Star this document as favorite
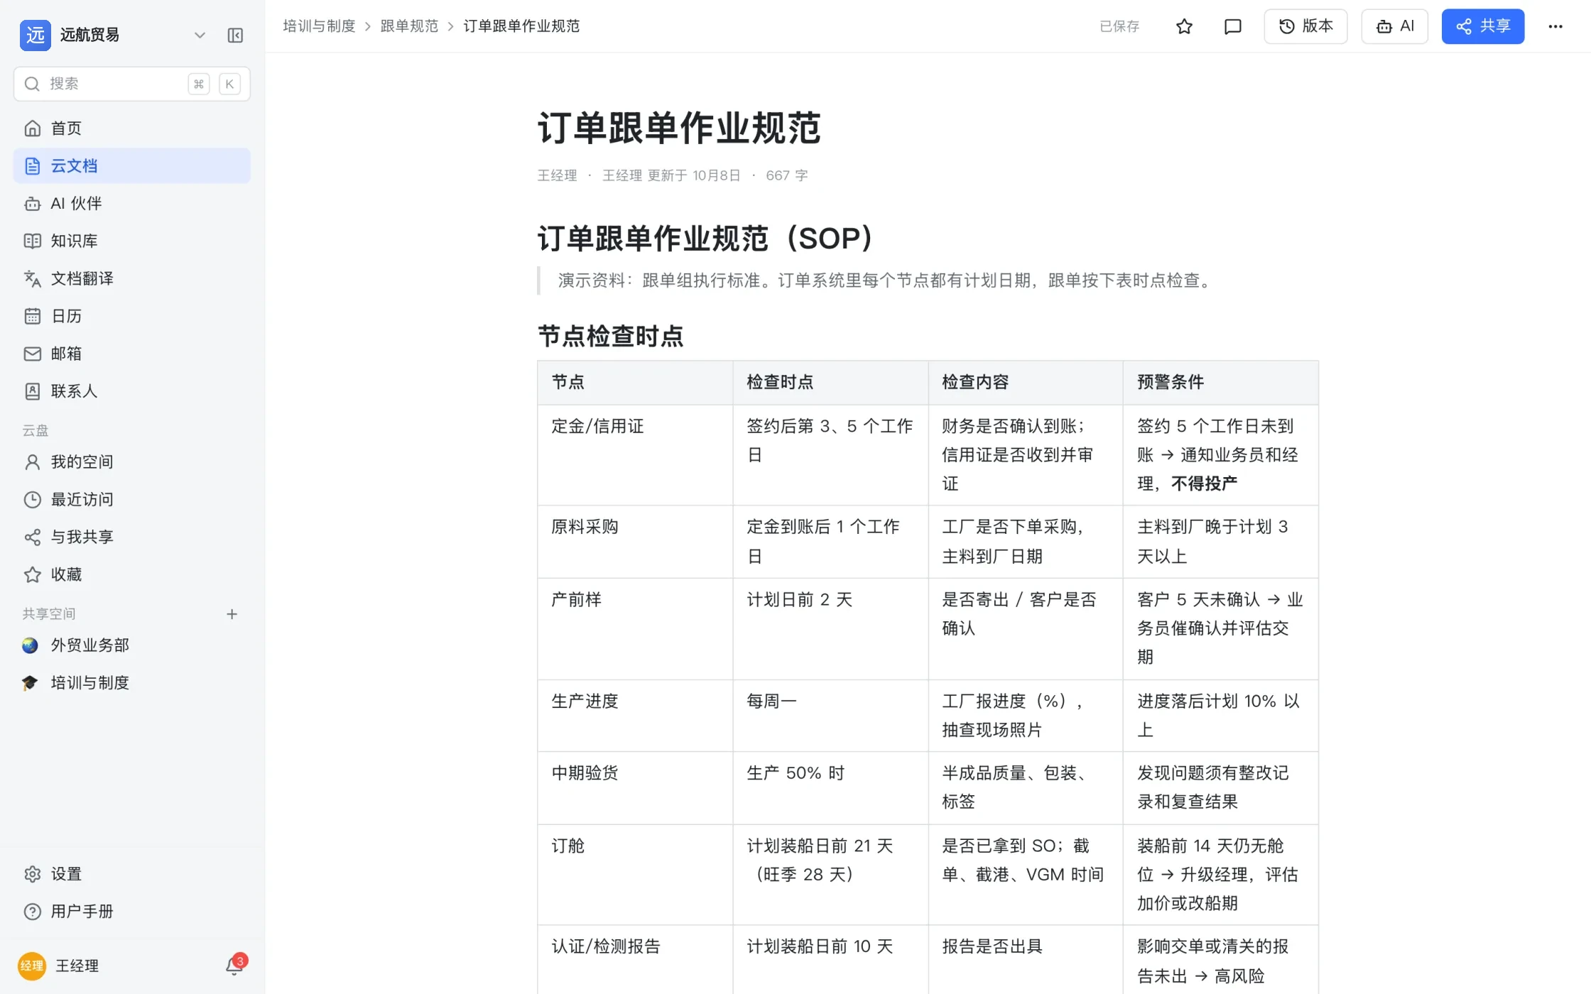1591x994 pixels. click(1184, 26)
